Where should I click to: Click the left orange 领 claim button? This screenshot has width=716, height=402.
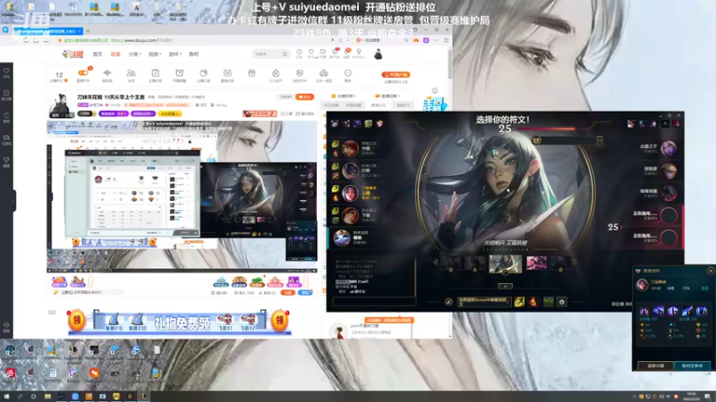[x=77, y=321]
